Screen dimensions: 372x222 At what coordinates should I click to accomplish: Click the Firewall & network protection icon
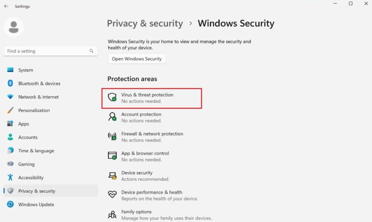tap(112, 137)
